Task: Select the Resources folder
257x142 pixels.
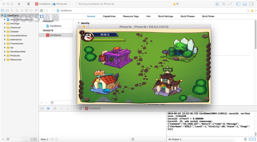Action: pyautogui.click(x=19, y=60)
